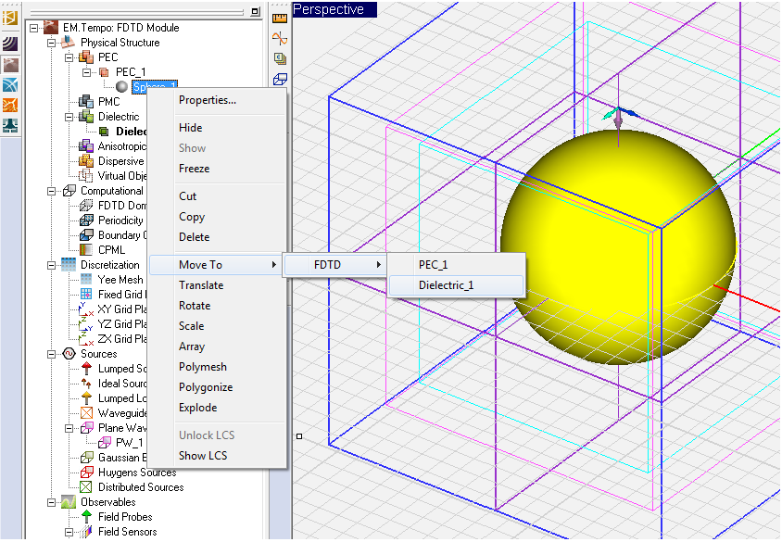Click the Distributed Sources icon
The height and width of the screenshot is (542, 782).
(x=87, y=487)
